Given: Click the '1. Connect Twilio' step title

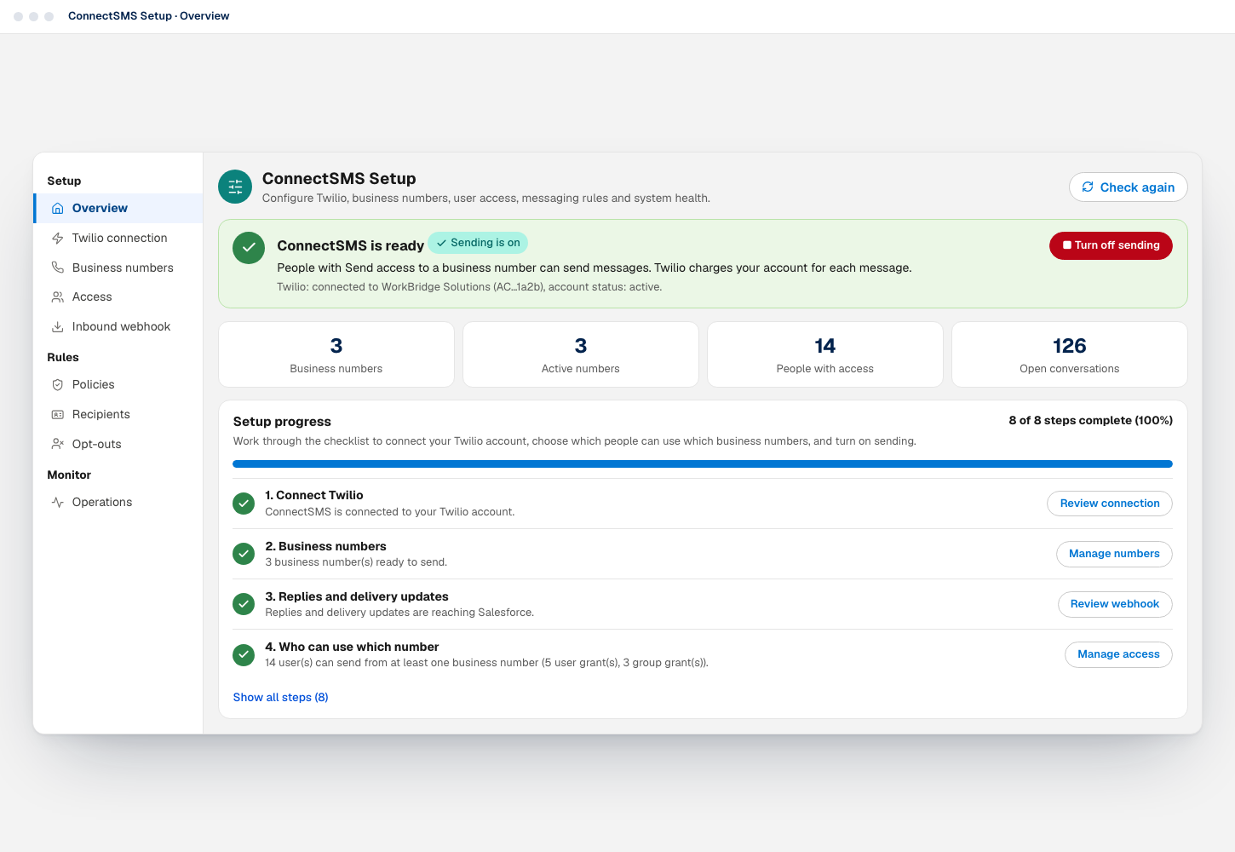Looking at the screenshot, I should [x=314, y=496].
